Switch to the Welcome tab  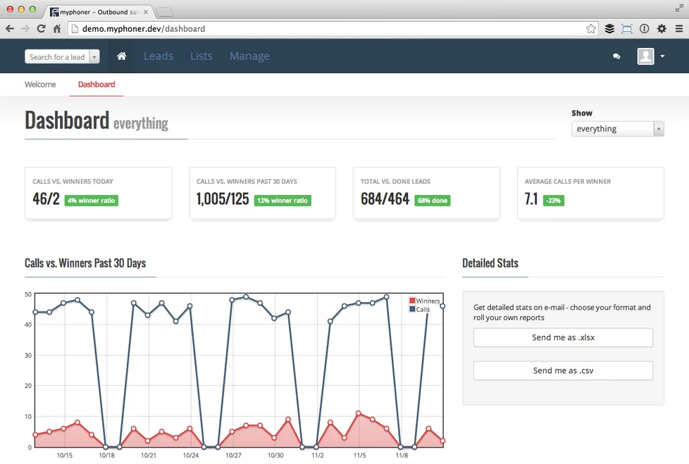pos(40,84)
